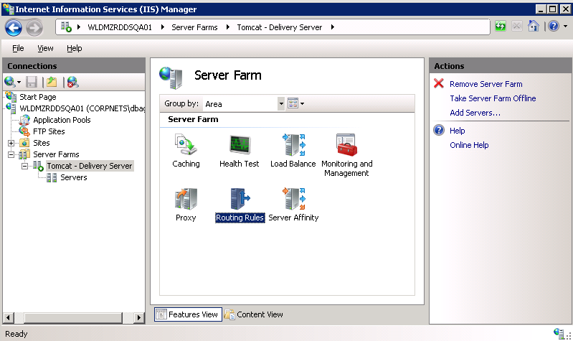Image resolution: width=573 pixels, height=341 pixels.
Task: Click Tomcat - Delivery Server breadcrumb
Action: [x=279, y=27]
